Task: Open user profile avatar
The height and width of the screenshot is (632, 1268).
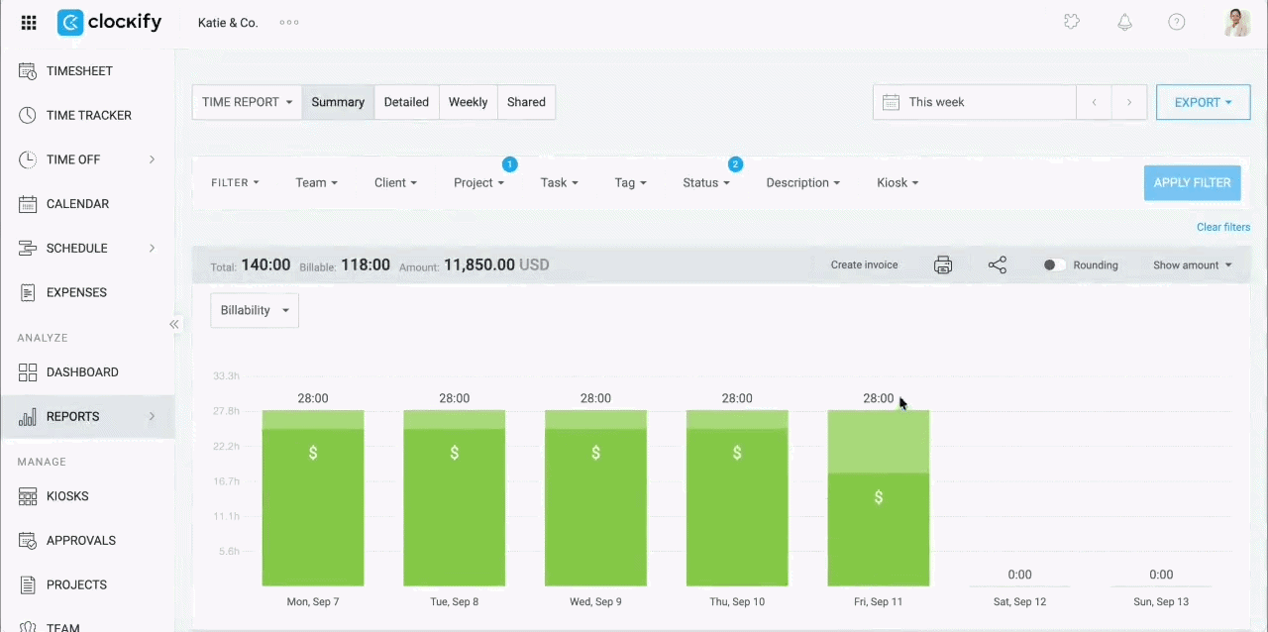Action: coord(1236,22)
